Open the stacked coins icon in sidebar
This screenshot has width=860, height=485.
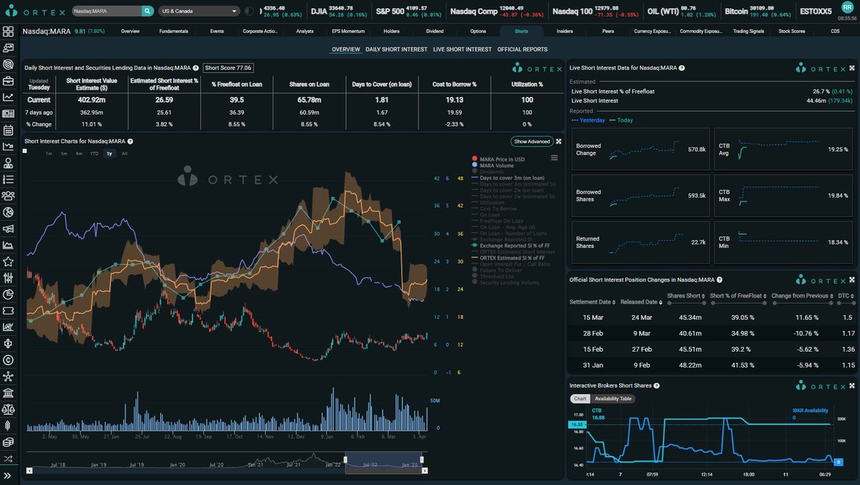(9, 442)
